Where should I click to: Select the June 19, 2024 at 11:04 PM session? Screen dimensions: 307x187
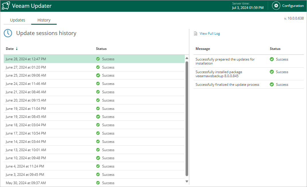pos(26,109)
